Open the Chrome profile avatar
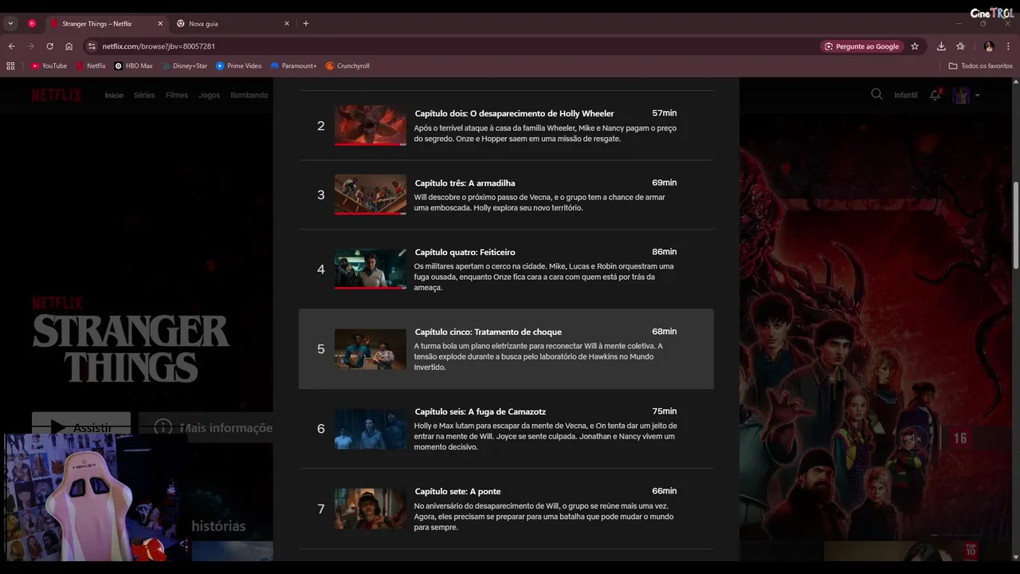This screenshot has width=1020, height=574. (x=989, y=46)
